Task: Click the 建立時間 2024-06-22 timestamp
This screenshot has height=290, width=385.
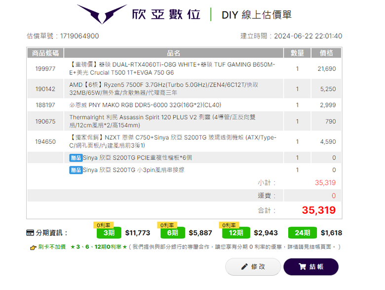Action: [x=291, y=36]
